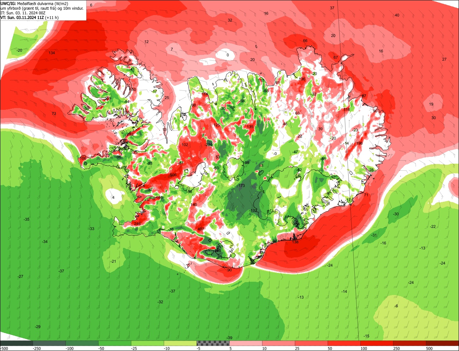The image size is (459, 351).
Task: Select the legend swatch between 25 and 50
Action: (312, 343)
